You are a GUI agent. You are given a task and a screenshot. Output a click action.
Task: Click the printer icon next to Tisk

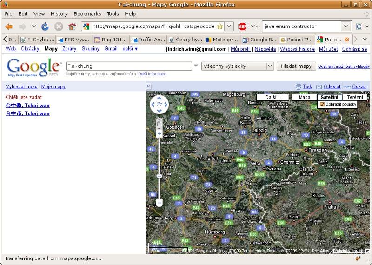point(299,87)
